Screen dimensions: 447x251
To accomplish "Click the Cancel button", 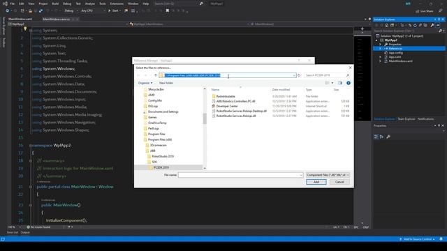I will 339,182.
